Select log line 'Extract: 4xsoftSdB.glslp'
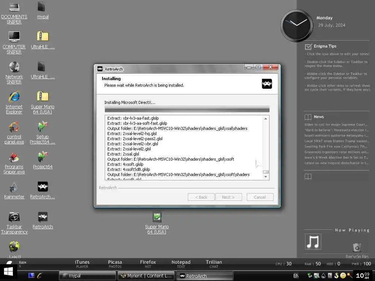 tap(129, 169)
